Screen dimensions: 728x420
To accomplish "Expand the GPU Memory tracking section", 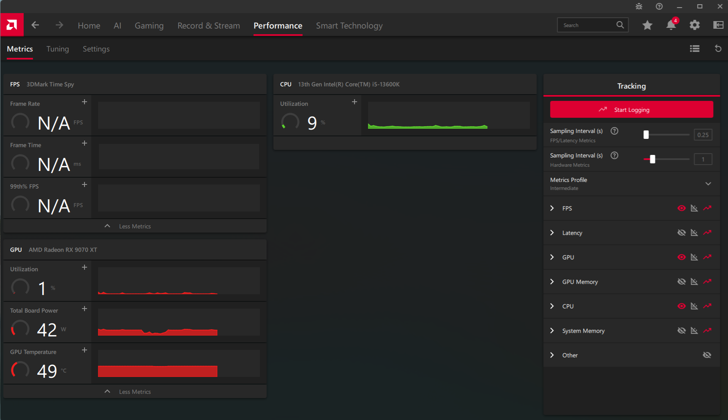I will 552,282.
